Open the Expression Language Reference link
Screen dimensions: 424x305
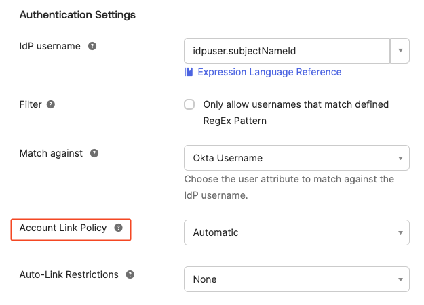[x=269, y=72]
